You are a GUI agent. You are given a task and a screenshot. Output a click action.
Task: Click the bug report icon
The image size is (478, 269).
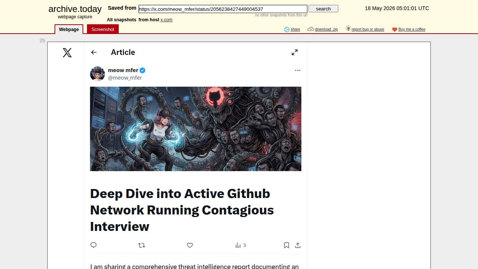[x=348, y=28]
